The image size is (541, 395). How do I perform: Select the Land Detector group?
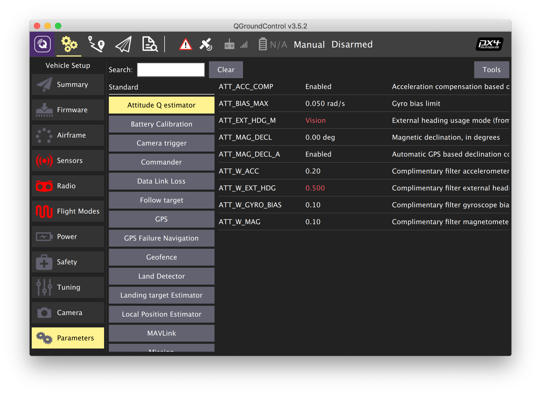[162, 276]
